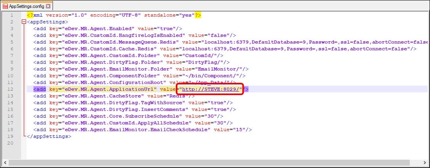Image resolution: width=430 pixels, height=168 pixels.
Task: Click the value "15" on line 18
Action: click(239, 129)
